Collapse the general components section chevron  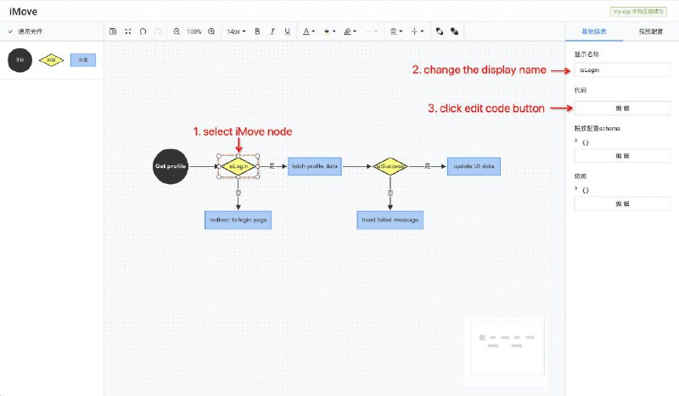10,31
